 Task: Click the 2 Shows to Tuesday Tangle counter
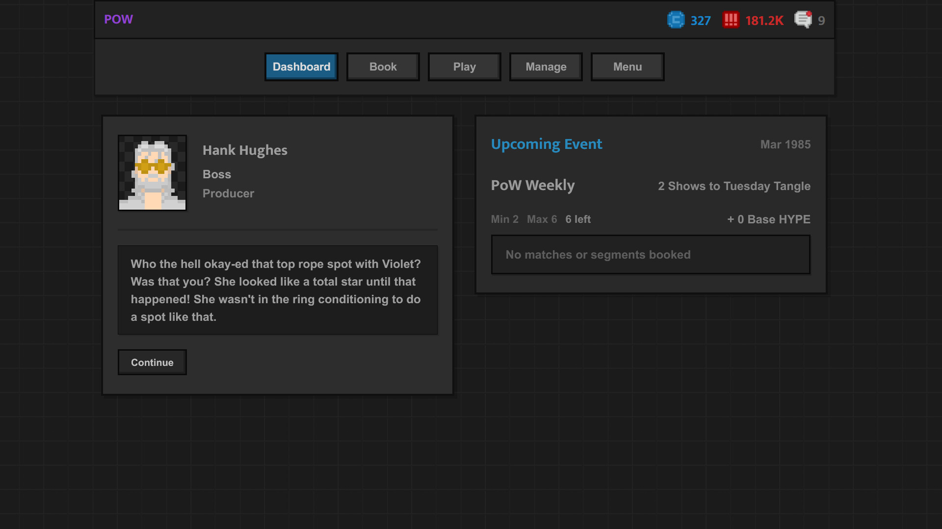coord(734,187)
